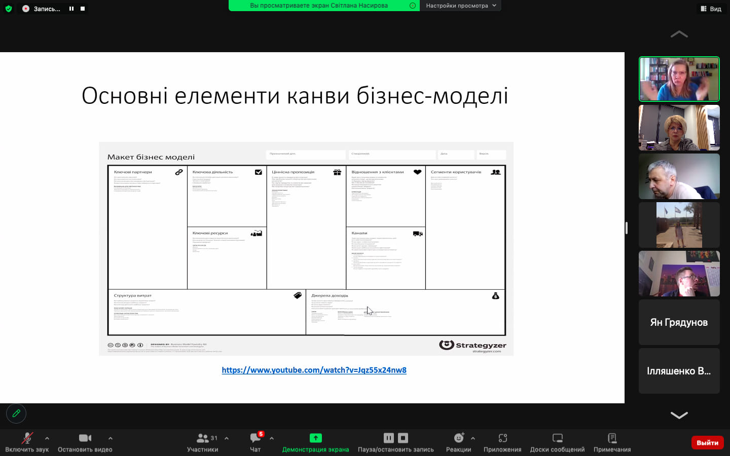The image size is (730, 456).
Task: Expand chat options arrow
Action: (272, 438)
